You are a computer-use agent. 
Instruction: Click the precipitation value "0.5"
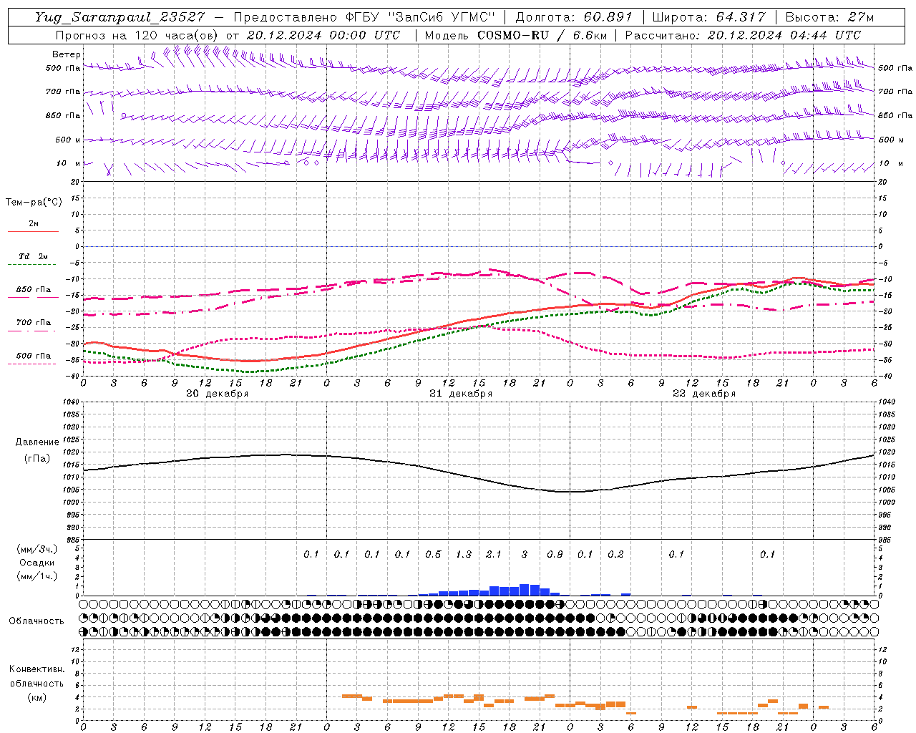433,554
